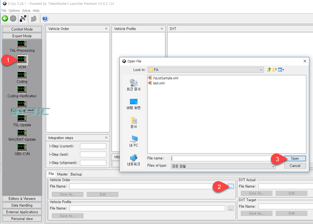Click the SVT Actual File Name field
Image resolution: width=313 pixels, height=224 pixels.
(x=286, y=186)
